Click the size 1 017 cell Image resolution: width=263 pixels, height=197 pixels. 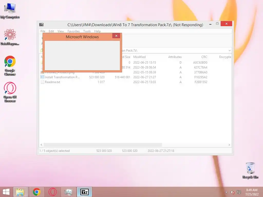tap(101, 82)
